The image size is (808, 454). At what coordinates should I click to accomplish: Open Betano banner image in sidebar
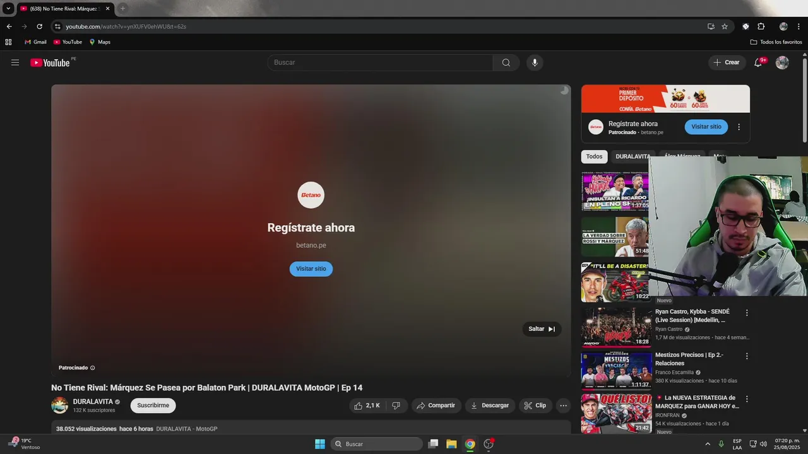pos(665,98)
